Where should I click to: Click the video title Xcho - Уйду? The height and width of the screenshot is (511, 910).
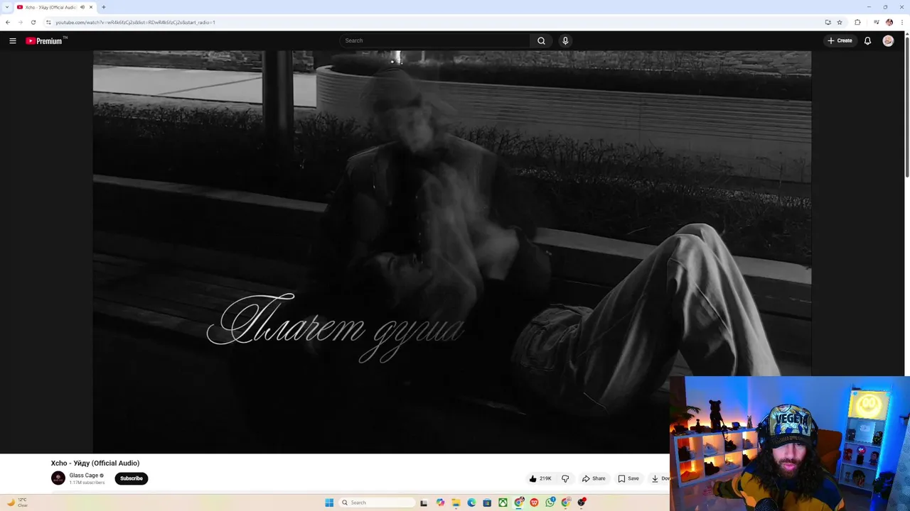tap(95, 463)
